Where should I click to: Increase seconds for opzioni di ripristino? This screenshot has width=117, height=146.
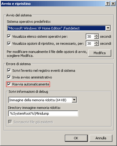click(96, 42)
